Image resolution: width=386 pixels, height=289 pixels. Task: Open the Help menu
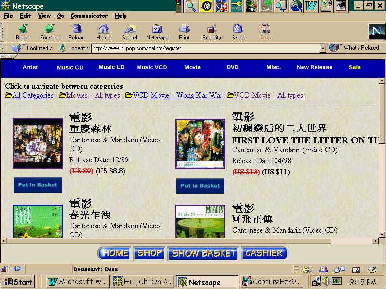pyautogui.click(x=121, y=16)
